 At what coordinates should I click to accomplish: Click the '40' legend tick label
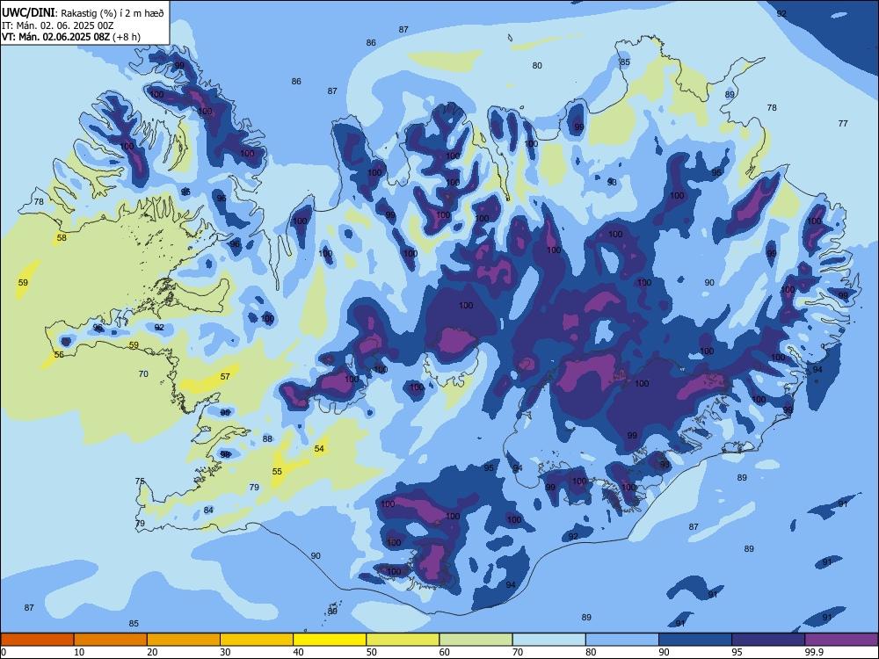(298, 652)
